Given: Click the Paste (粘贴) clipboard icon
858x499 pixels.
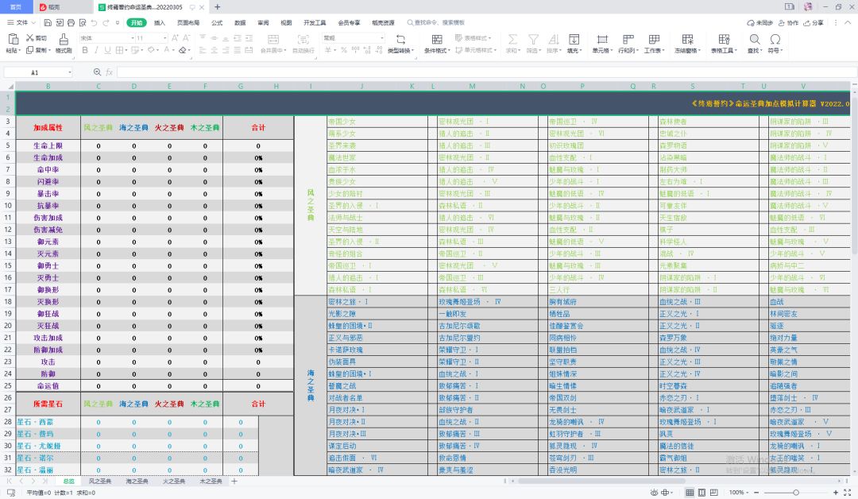Looking at the screenshot, I should pos(13,38).
